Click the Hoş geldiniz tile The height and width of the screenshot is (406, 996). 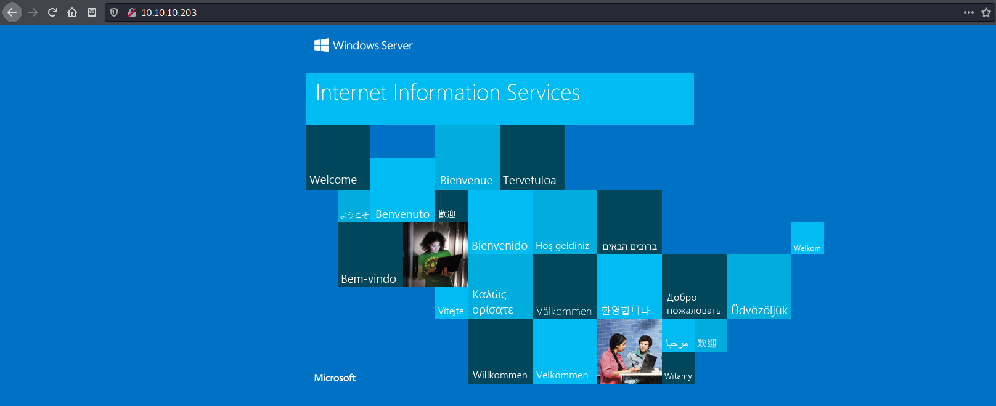coord(565,222)
